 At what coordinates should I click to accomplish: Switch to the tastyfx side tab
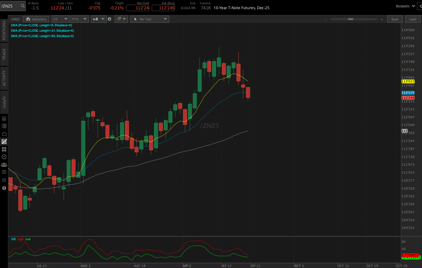pyautogui.click(x=4, y=102)
